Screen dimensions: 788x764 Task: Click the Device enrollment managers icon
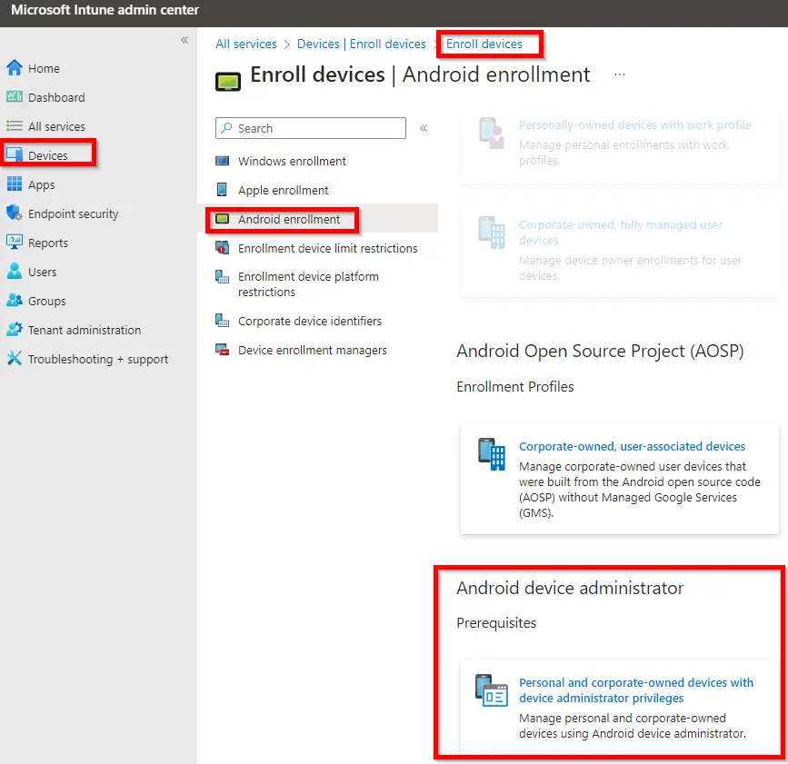point(222,349)
